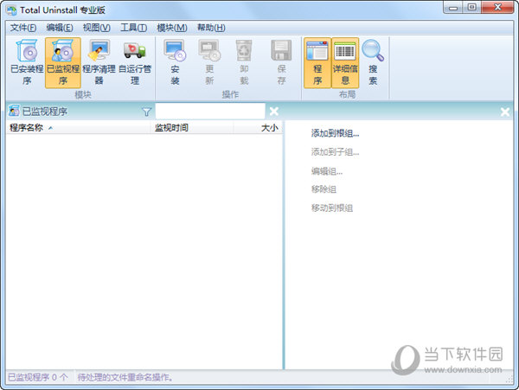519x390 pixels.
Task: Open the 自运行管理 module
Action: click(x=135, y=62)
